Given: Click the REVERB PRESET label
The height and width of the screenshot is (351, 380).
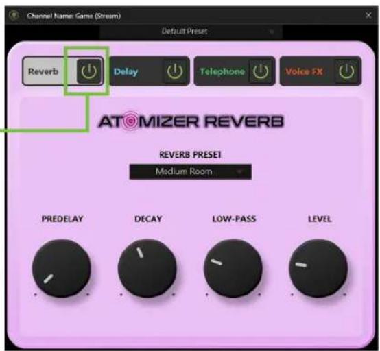Looking at the screenshot, I should pyautogui.click(x=190, y=154).
